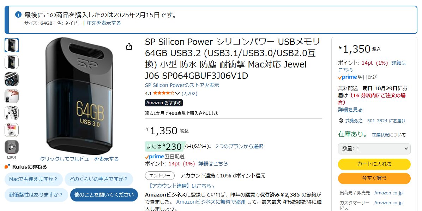Play the product video thumbnail
This screenshot has height=211, width=422.
coord(12,147)
